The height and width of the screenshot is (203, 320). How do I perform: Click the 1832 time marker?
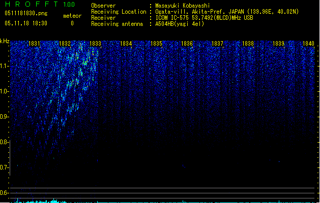click(65, 44)
